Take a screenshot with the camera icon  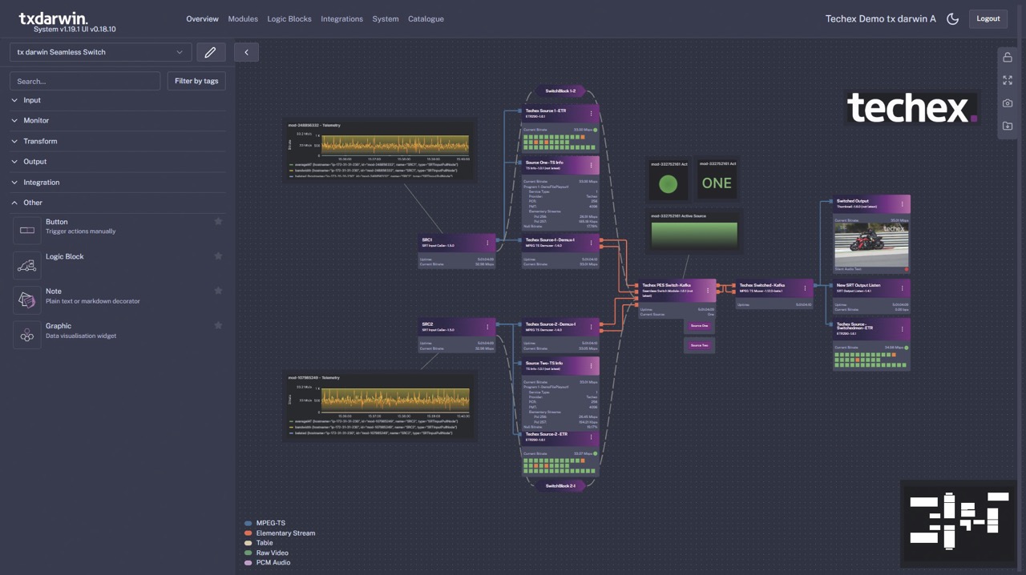pyautogui.click(x=1008, y=103)
